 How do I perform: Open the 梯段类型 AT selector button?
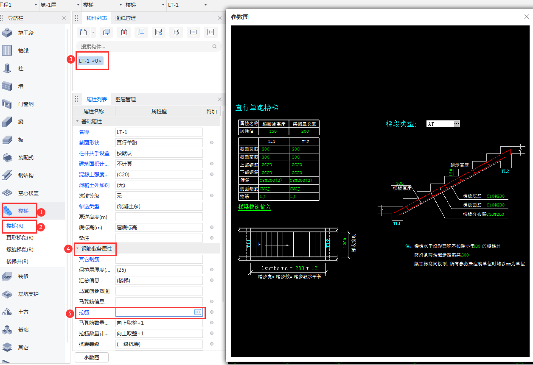click(457, 124)
